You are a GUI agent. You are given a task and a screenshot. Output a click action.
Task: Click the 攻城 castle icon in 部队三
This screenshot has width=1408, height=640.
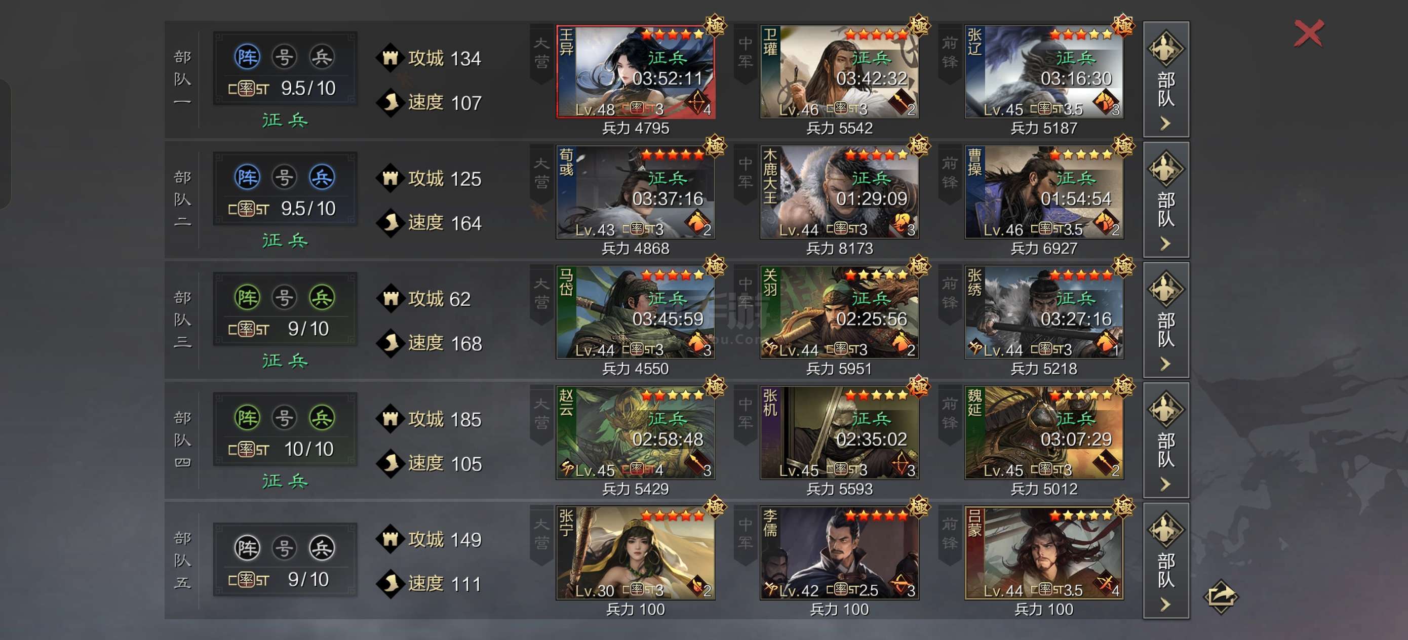(x=390, y=298)
